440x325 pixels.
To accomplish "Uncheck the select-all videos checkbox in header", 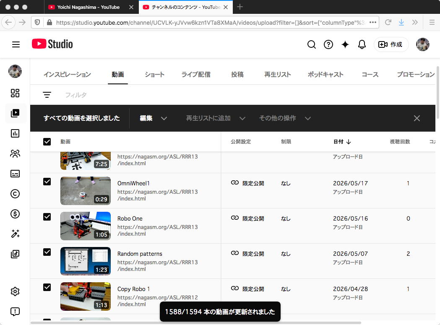I will (47, 142).
